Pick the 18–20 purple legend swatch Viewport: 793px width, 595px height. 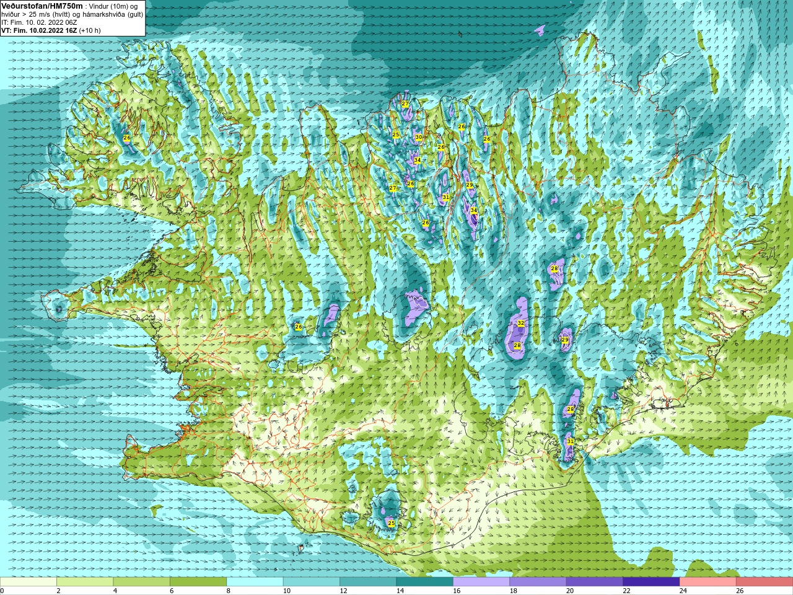coord(538,582)
